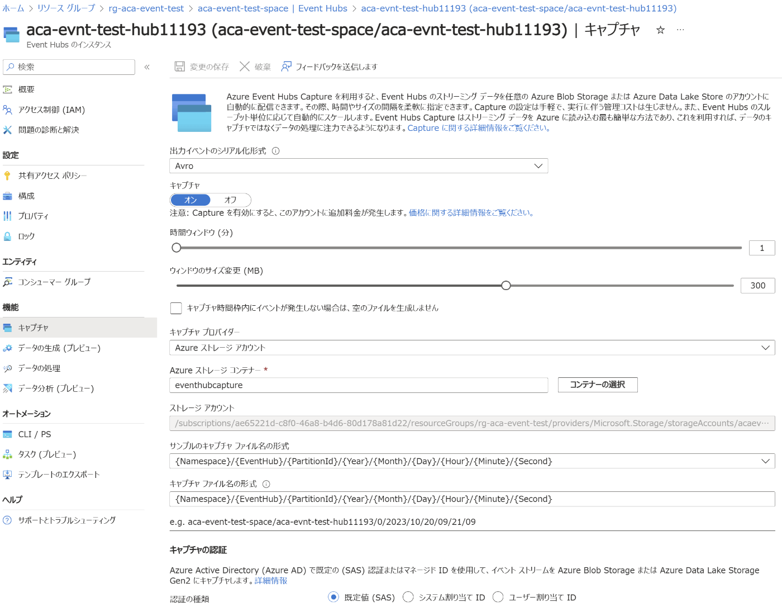
Task: Click the feedback person icon in the toolbar
Action: point(286,67)
